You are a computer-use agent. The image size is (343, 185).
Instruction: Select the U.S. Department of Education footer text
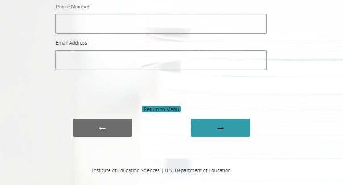[198, 170]
